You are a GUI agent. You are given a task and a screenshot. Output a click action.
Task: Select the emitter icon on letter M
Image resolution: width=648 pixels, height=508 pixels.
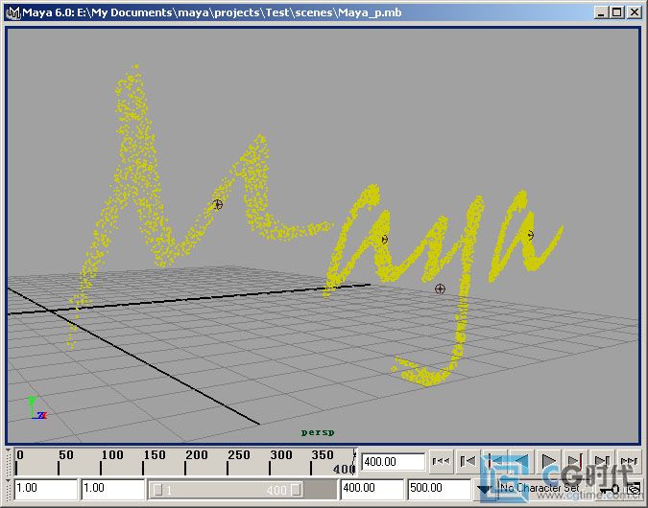click(217, 204)
